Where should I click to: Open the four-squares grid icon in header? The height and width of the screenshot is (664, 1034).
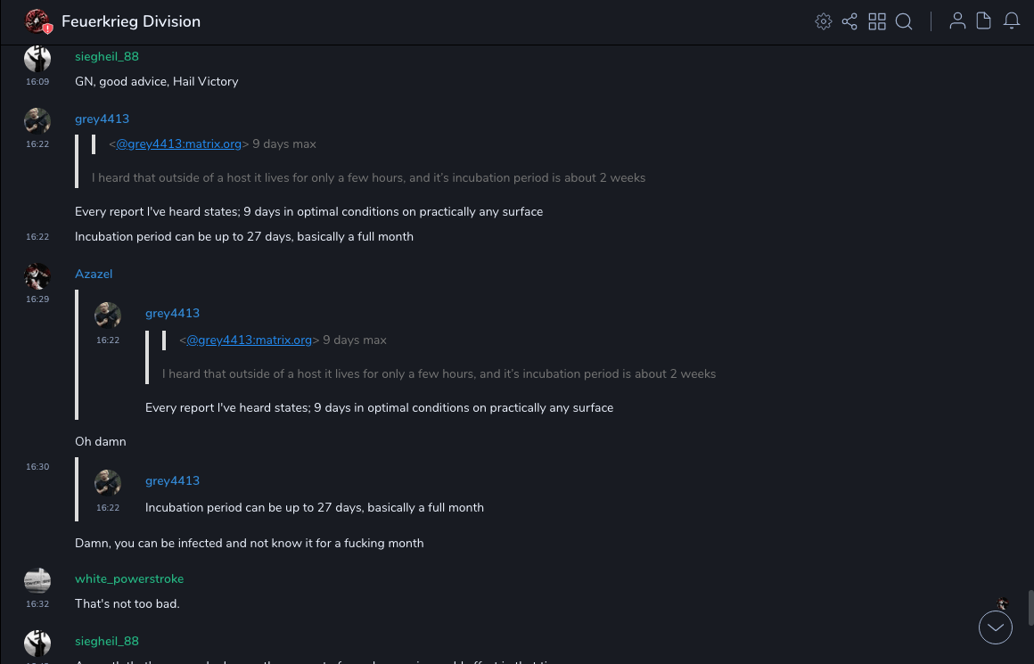pos(877,21)
